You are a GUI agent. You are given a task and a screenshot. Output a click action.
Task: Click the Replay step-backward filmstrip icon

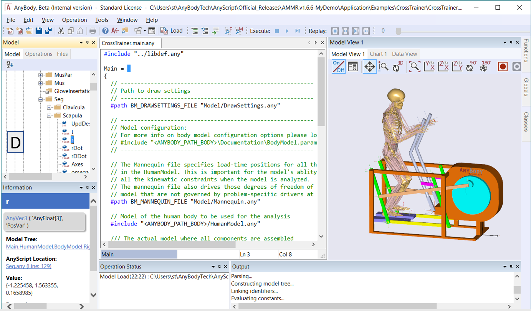[346, 31]
